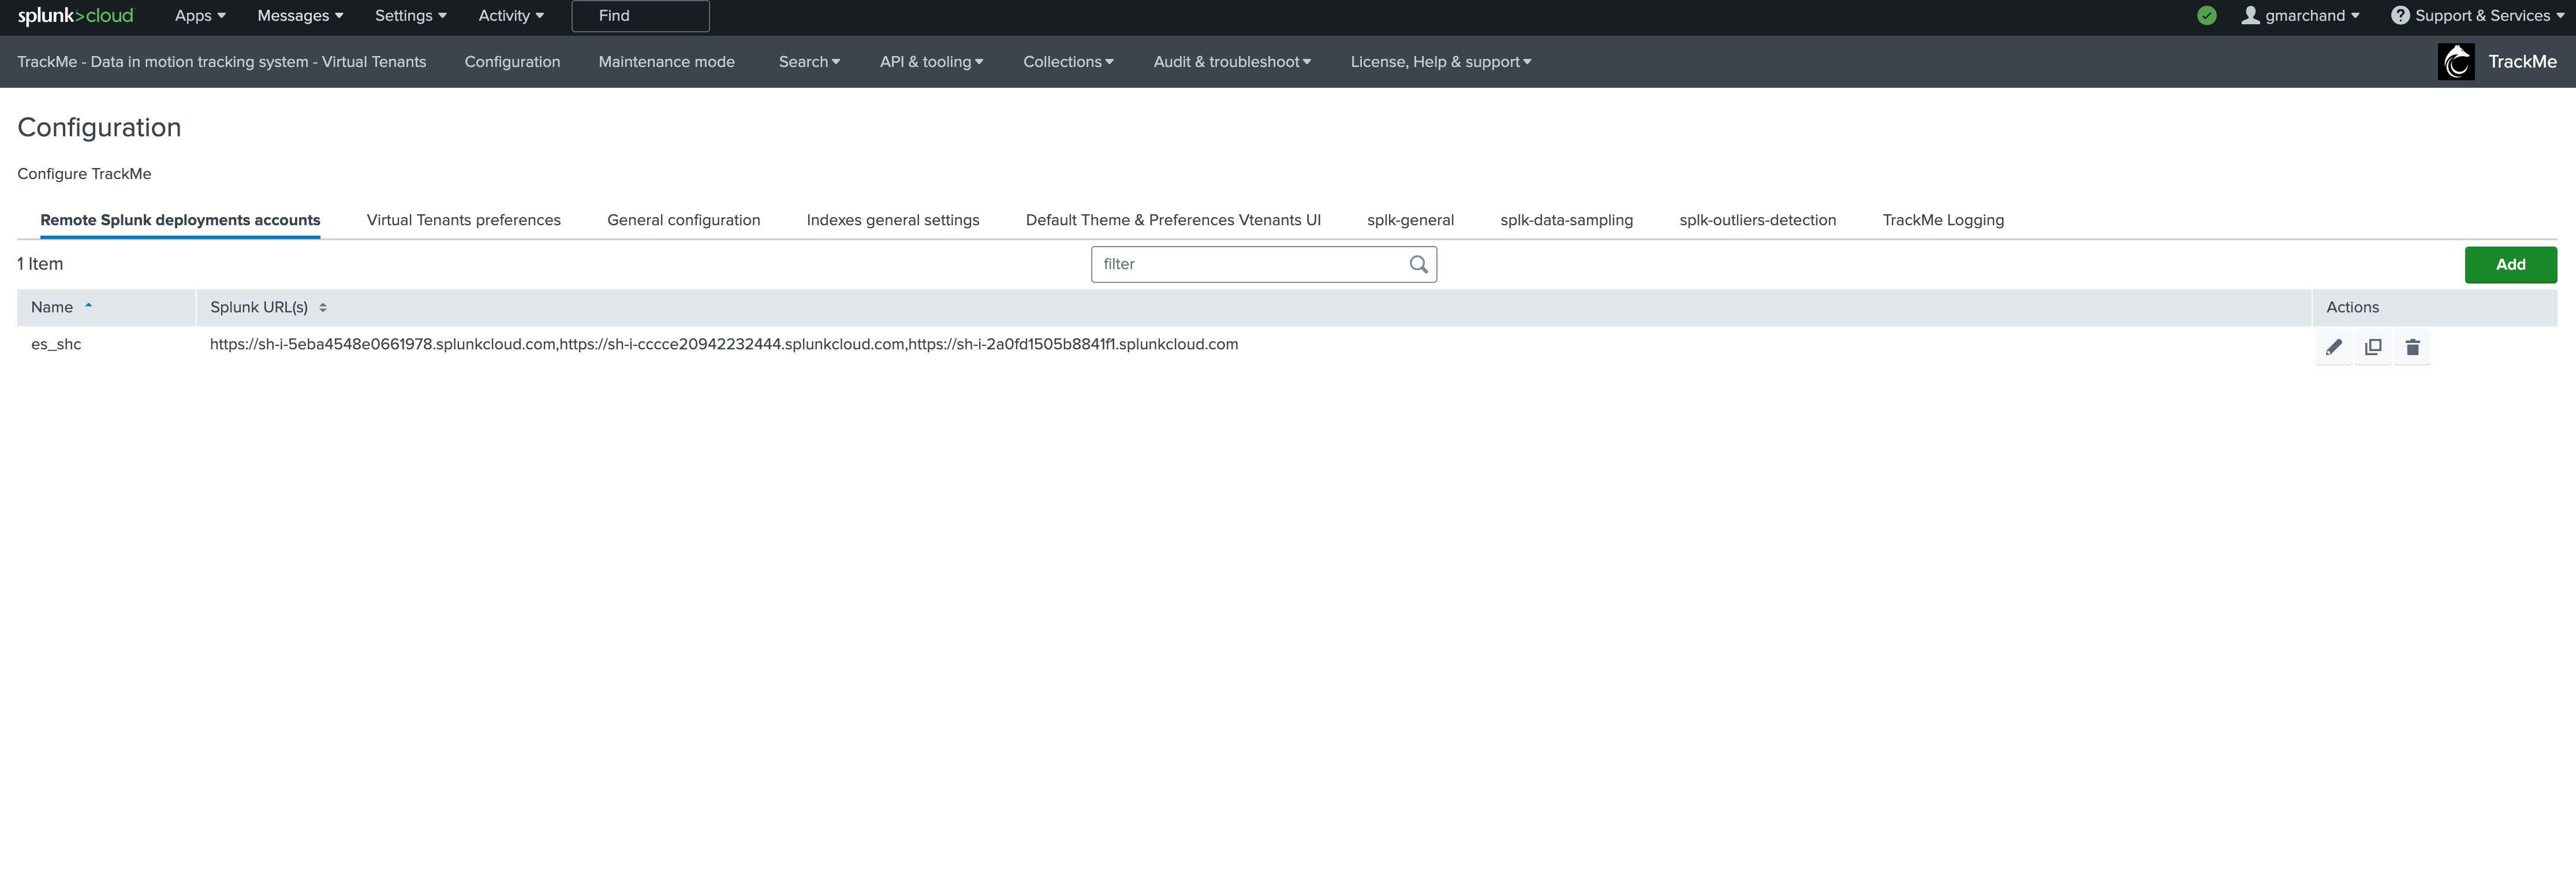Viewport: 2576px width, 880px height.
Task: Click the clone icon for es_shc
Action: [2372, 347]
